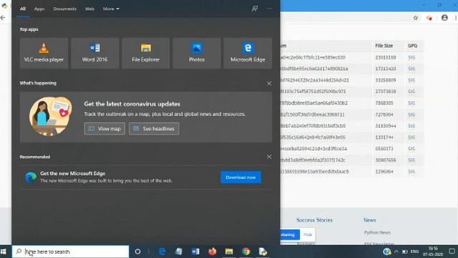Click the red Chrome extension icon
Image resolution: width=458 pixels, height=258 pixels.
pyautogui.click(x=429, y=18)
